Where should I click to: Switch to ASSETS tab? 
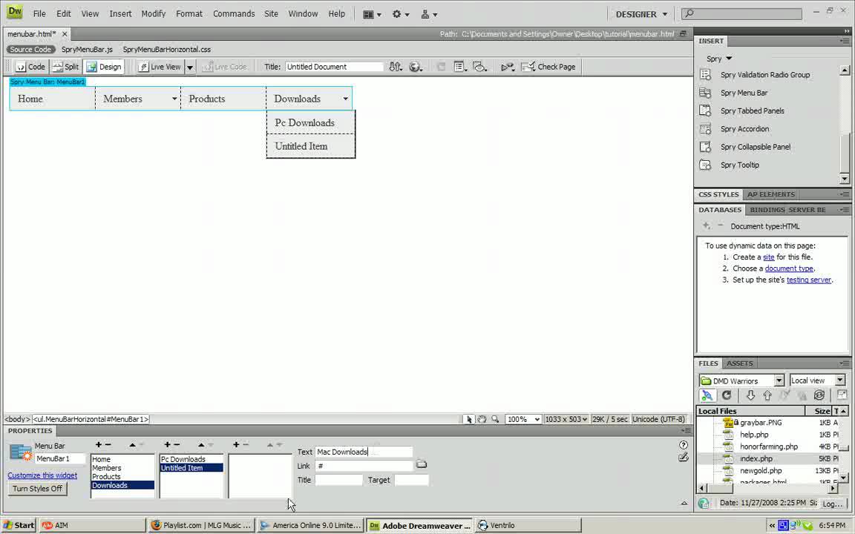coord(739,363)
